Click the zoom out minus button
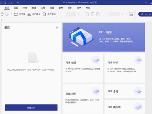Image resolution: width=152 pixels, height=114 pixels. coord(63,14)
